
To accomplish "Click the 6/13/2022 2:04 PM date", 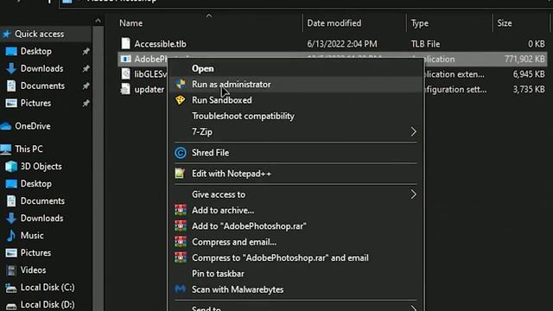I will [342, 44].
